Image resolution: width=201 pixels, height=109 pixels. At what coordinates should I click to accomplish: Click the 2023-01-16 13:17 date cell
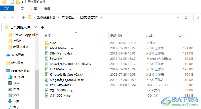(123, 64)
